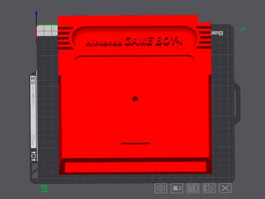265x199 pixels.
Task: Toggle the plate lock icon
Action: [177, 188]
